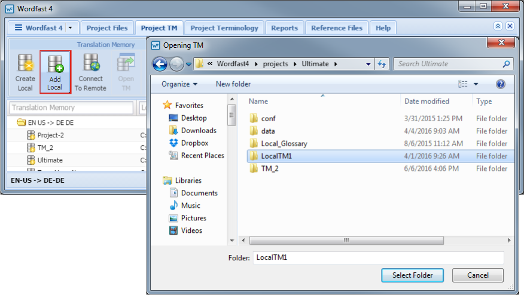Screen dimensions: 524x295
Task: Click the Translation Memory filter field
Action: [71, 107]
